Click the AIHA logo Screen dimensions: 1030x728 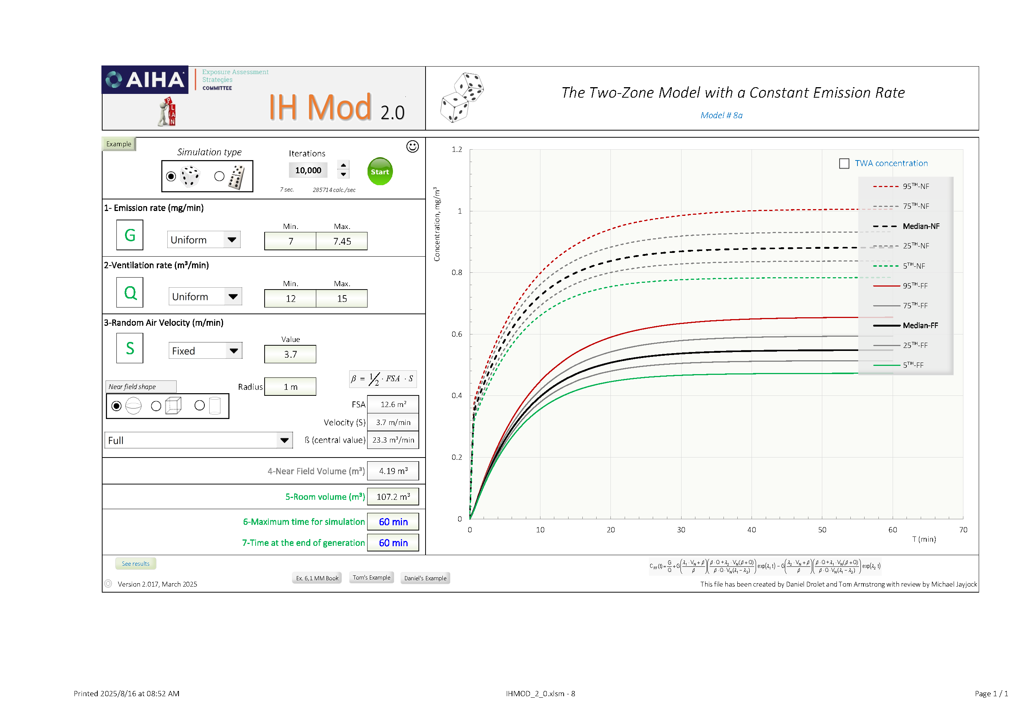(145, 80)
